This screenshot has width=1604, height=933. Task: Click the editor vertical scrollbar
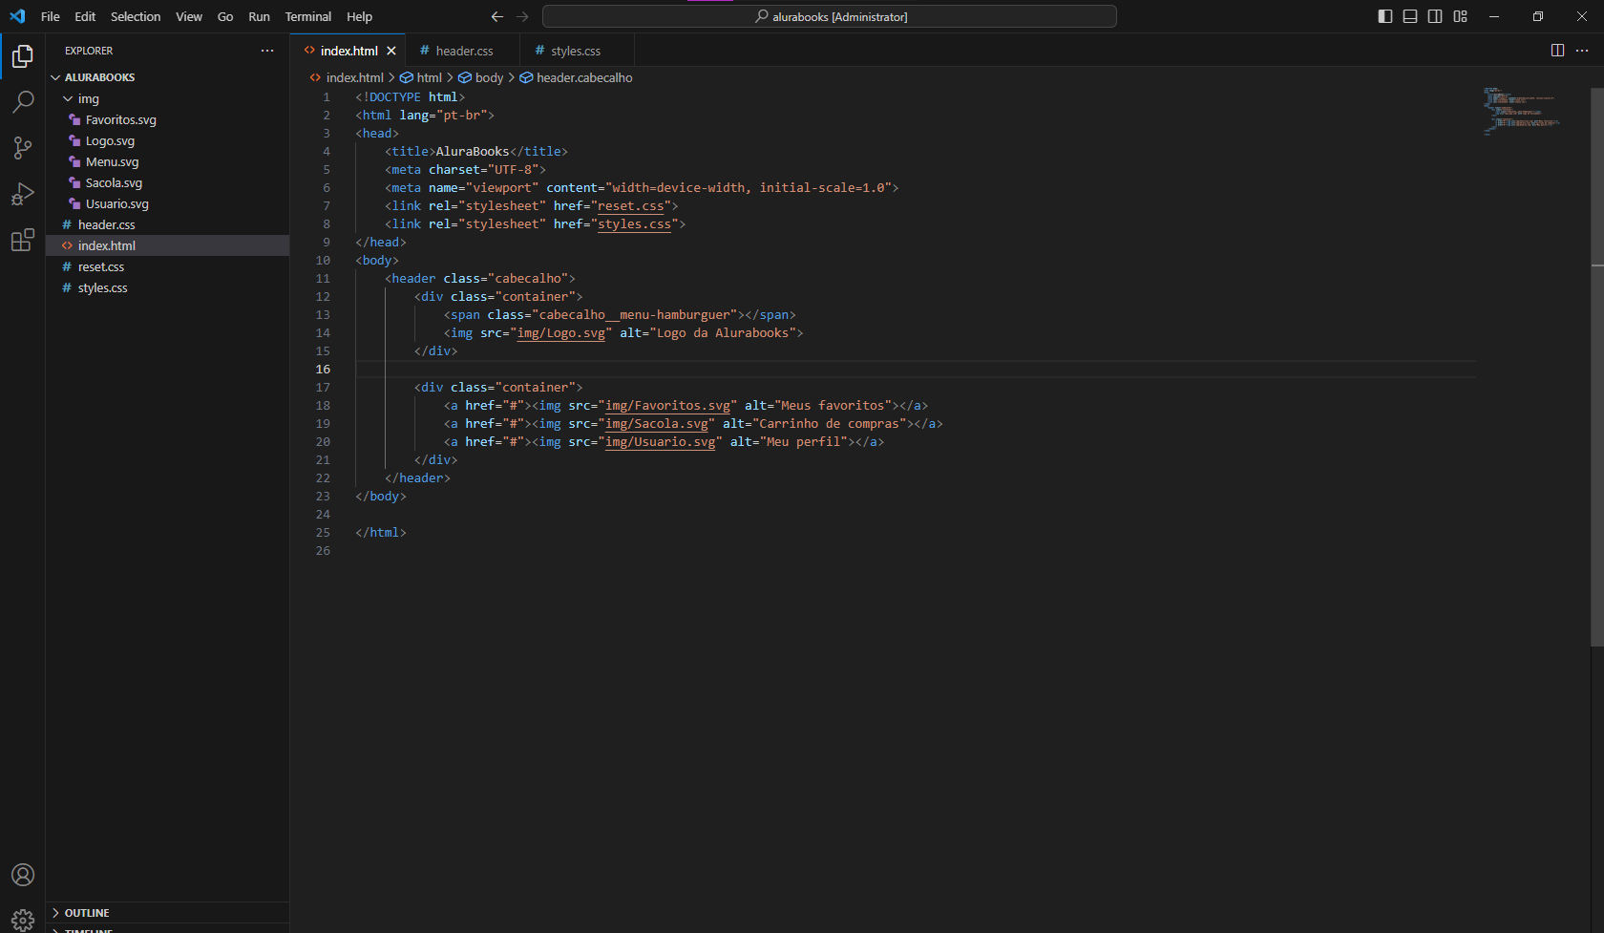(x=1596, y=367)
